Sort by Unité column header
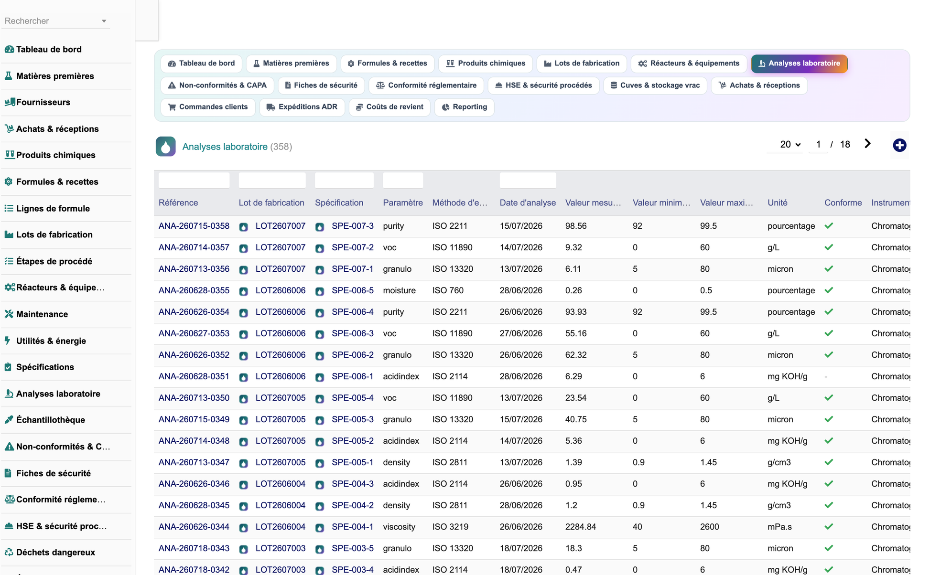Screen dimensions: 930x575 pyautogui.click(x=778, y=202)
